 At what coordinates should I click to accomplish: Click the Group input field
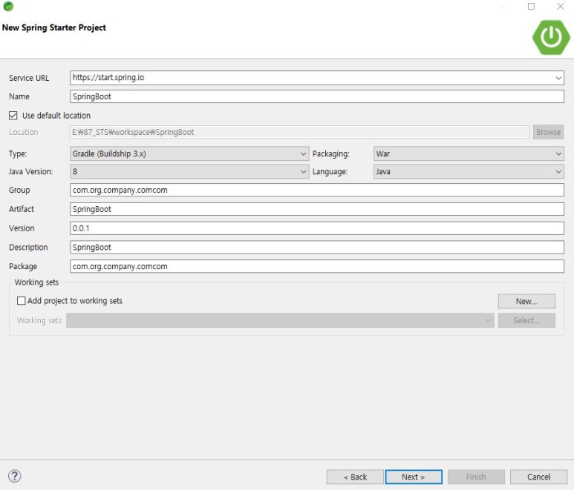316,190
